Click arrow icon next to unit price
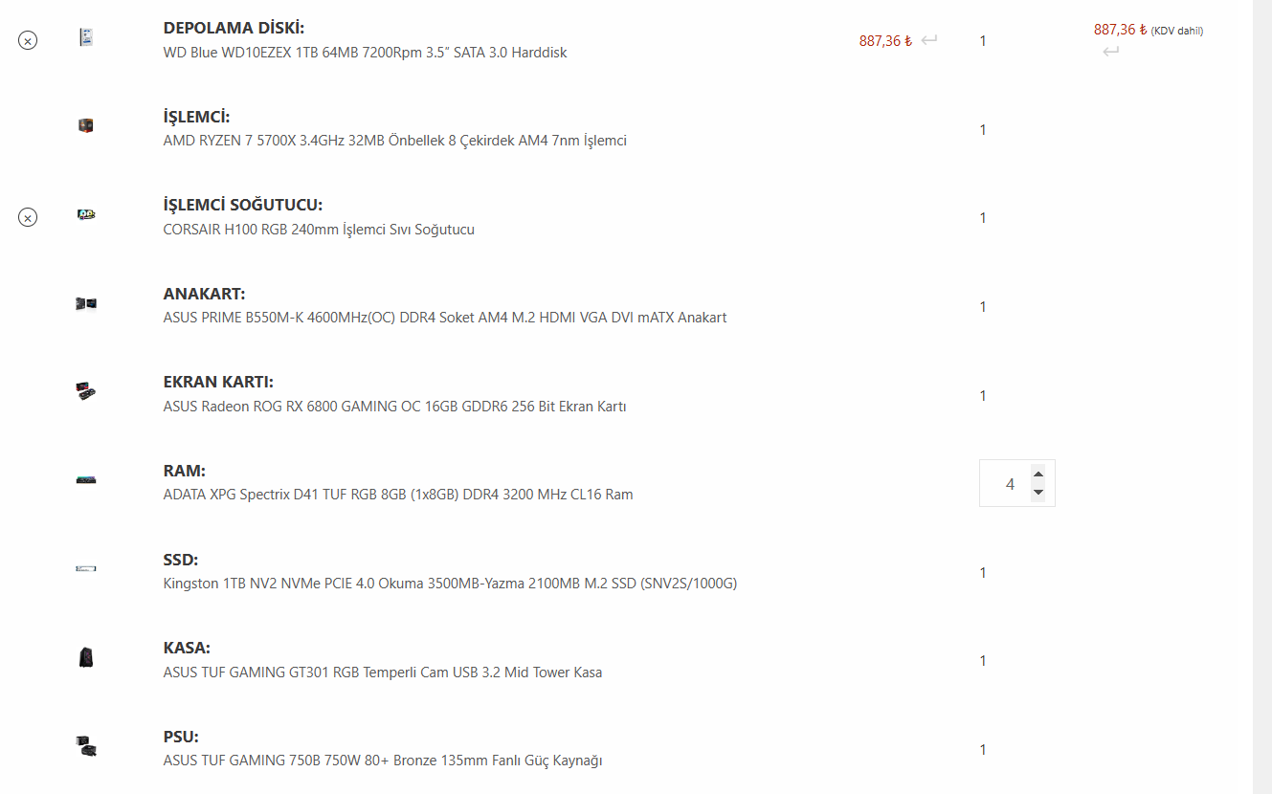Viewport: 1272px width, 794px height. point(929,40)
